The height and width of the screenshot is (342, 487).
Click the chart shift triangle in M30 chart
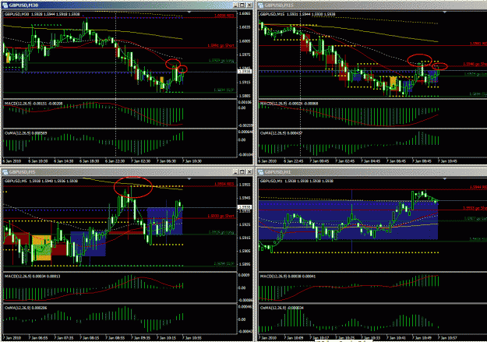189,12
